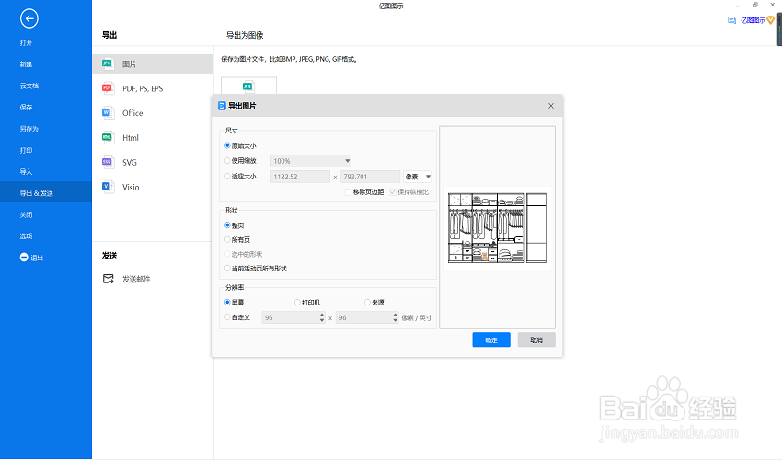782x460 pixels.
Task: Select 适应大小 radio button
Action: 227,176
